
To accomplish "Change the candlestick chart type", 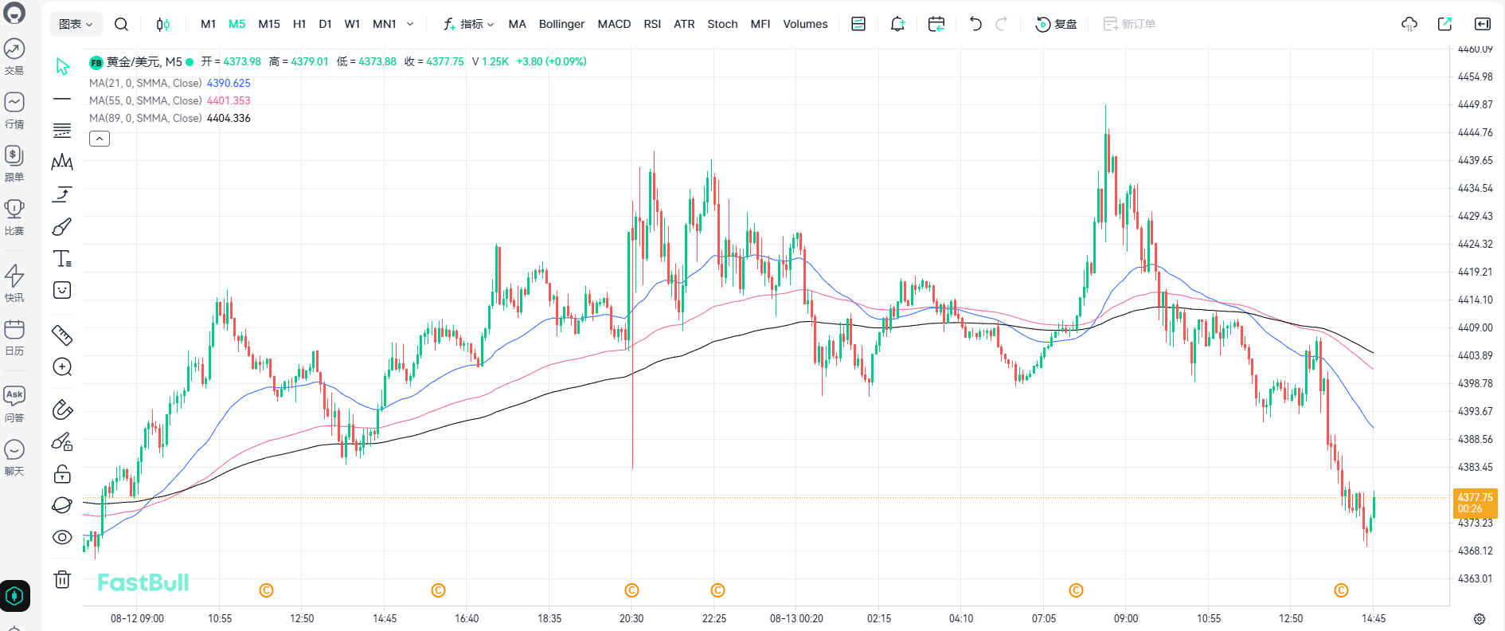I will (162, 24).
